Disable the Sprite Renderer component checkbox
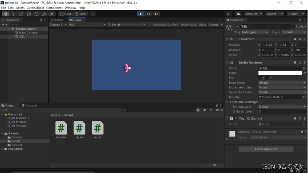Image resolution: width=308 pixels, height=173 pixels. tap(236, 62)
